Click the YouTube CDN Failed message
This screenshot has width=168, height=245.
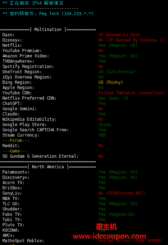(x=131, y=93)
